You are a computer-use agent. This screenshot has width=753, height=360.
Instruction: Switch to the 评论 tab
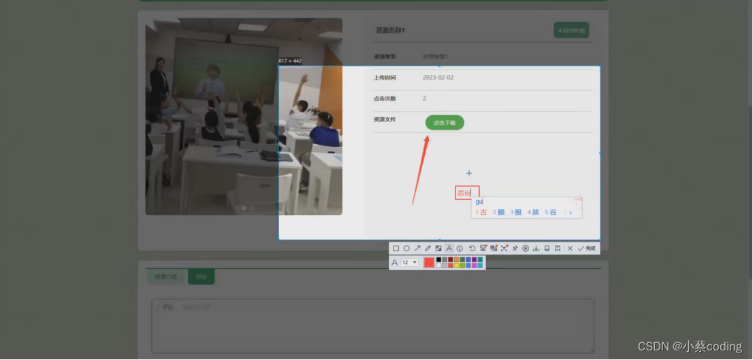202,277
